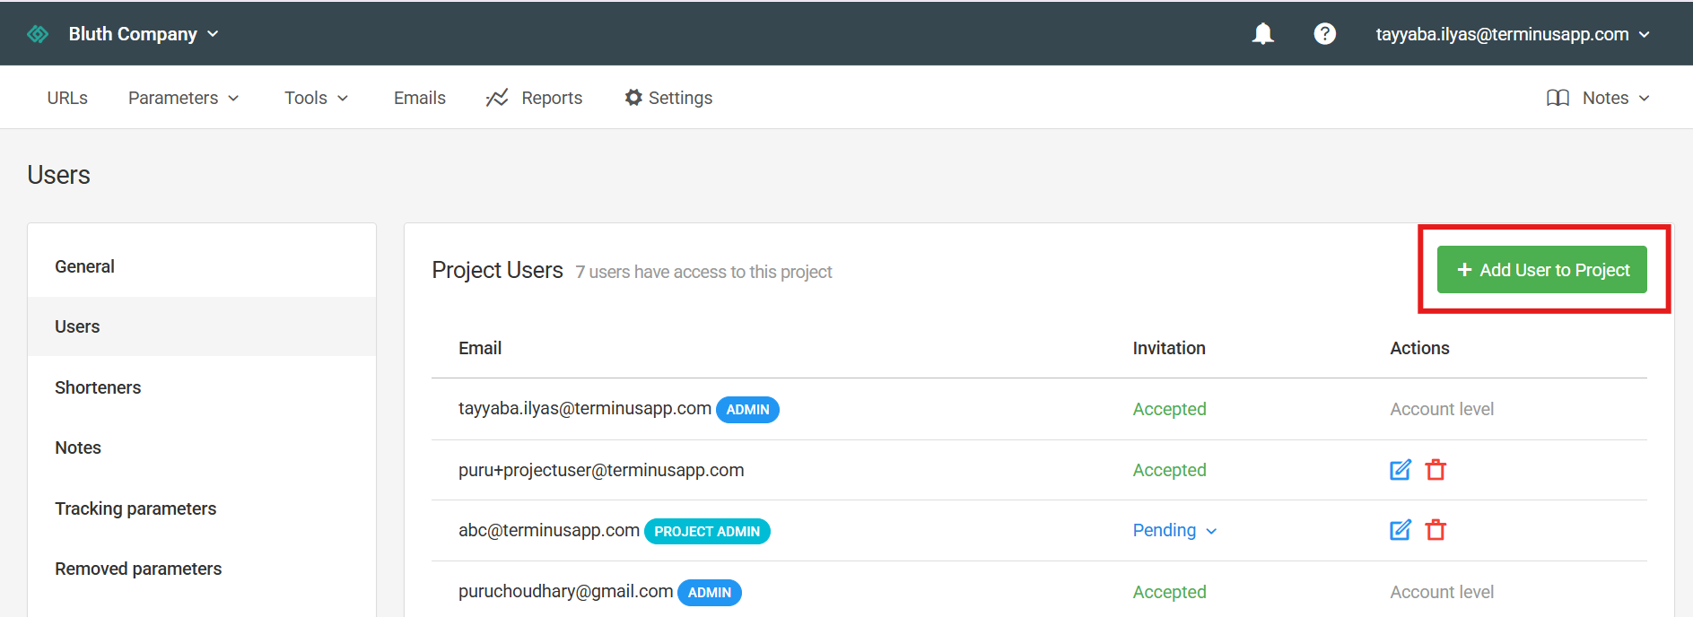This screenshot has width=1693, height=617.
Task: Expand the Tools menu
Action: tap(316, 98)
